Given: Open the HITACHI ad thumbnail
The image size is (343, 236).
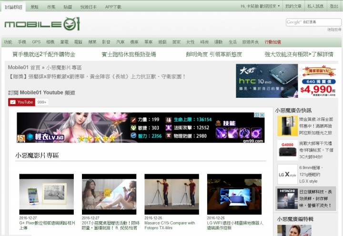Looking at the screenshot, I should point(287,198).
